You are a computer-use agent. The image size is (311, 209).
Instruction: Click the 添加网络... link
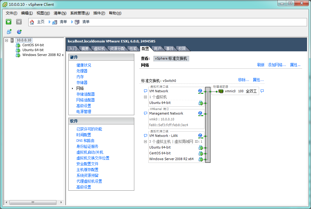tap(277, 65)
